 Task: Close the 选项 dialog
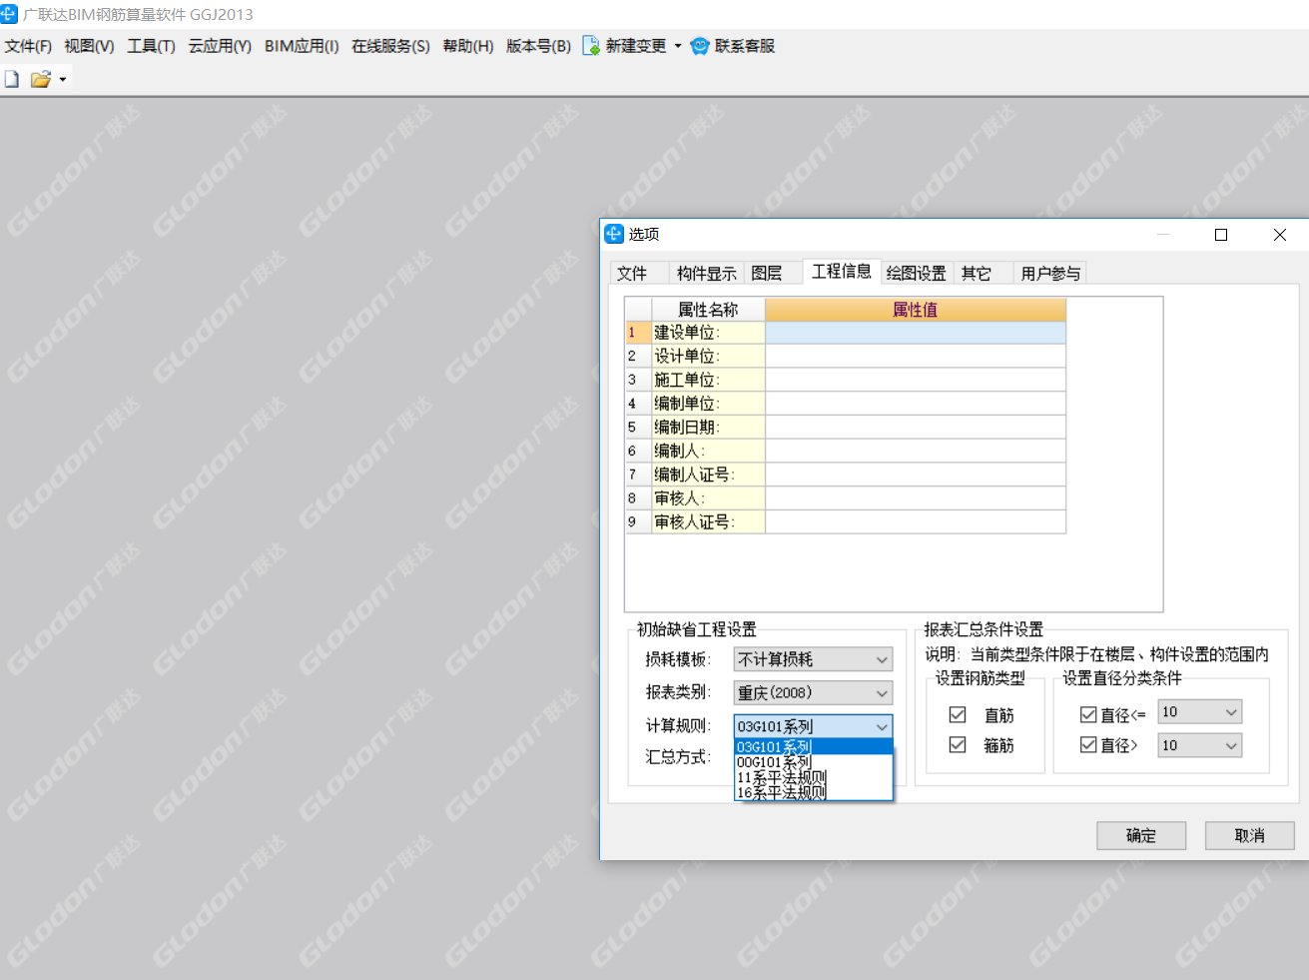coord(1280,235)
